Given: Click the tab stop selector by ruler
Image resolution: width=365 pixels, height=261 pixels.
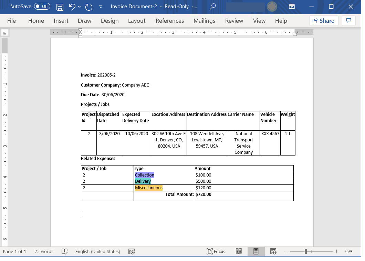Looking at the screenshot, I should 5,33.
